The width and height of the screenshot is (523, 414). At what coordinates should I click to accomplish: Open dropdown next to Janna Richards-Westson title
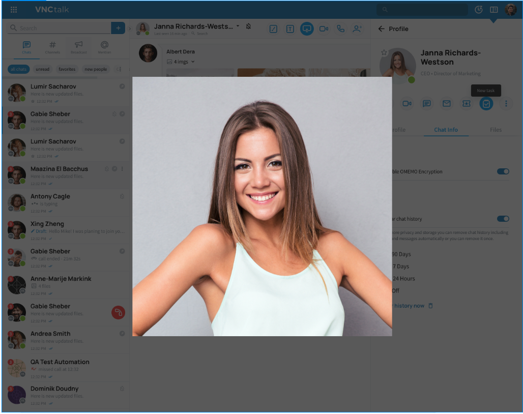pyautogui.click(x=238, y=26)
